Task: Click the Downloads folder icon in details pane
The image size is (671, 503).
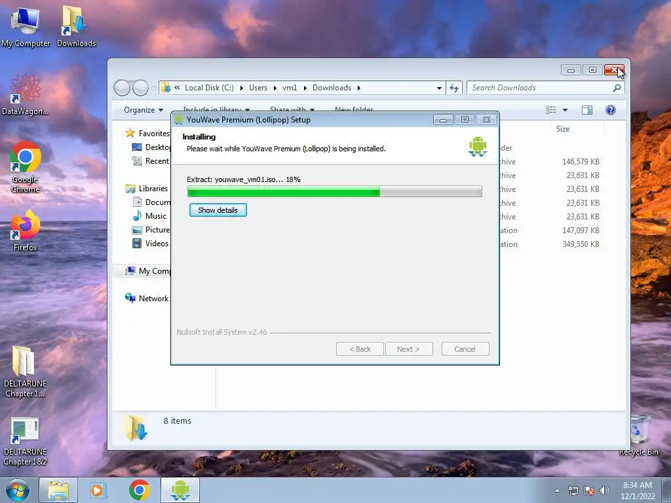Action: (136, 428)
